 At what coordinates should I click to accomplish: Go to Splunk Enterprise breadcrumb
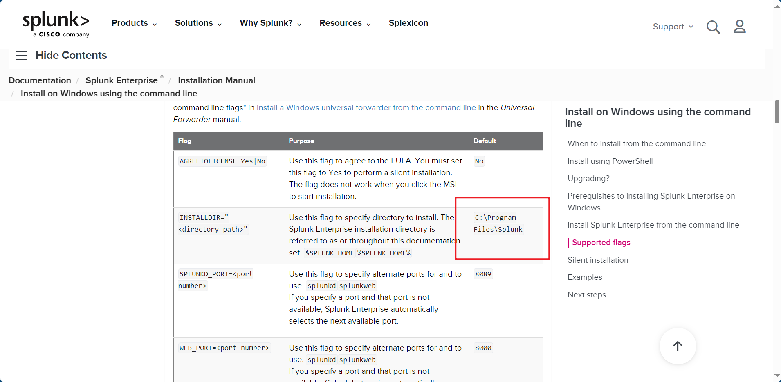tap(121, 80)
